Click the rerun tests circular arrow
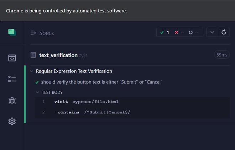Screen dimensions: 235x150 click(224, 32)
